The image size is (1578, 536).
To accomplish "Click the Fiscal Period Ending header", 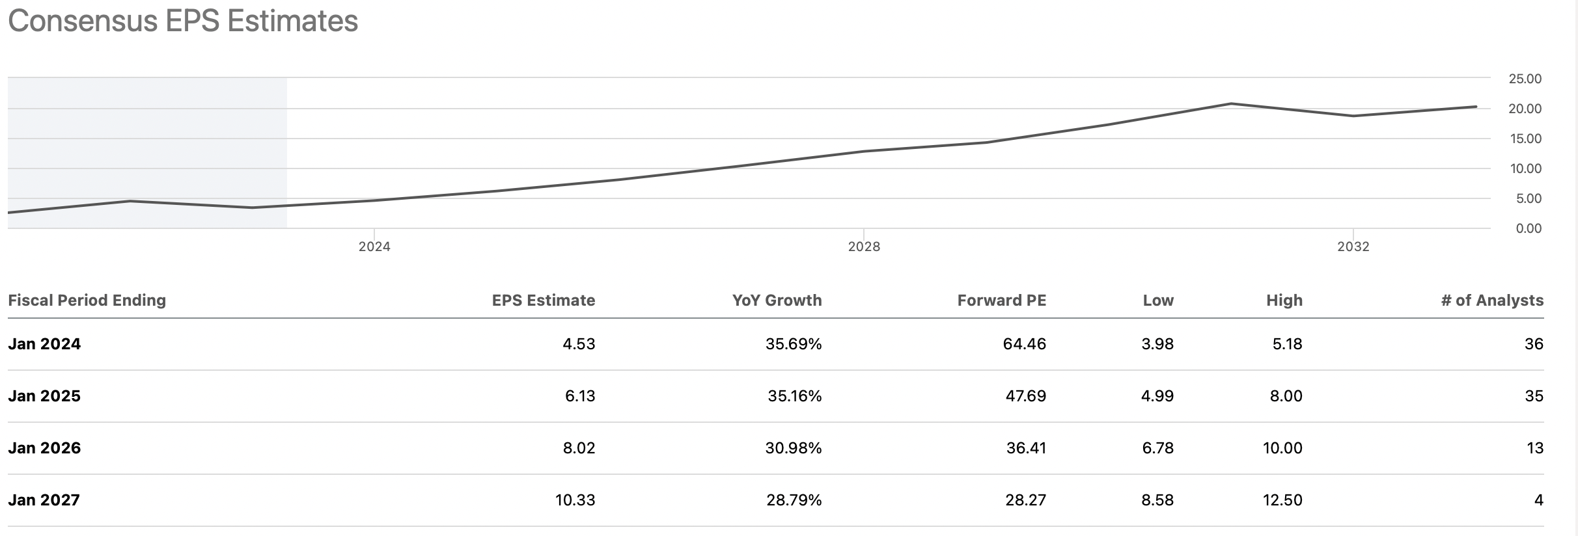I will [x=87, y=300].
